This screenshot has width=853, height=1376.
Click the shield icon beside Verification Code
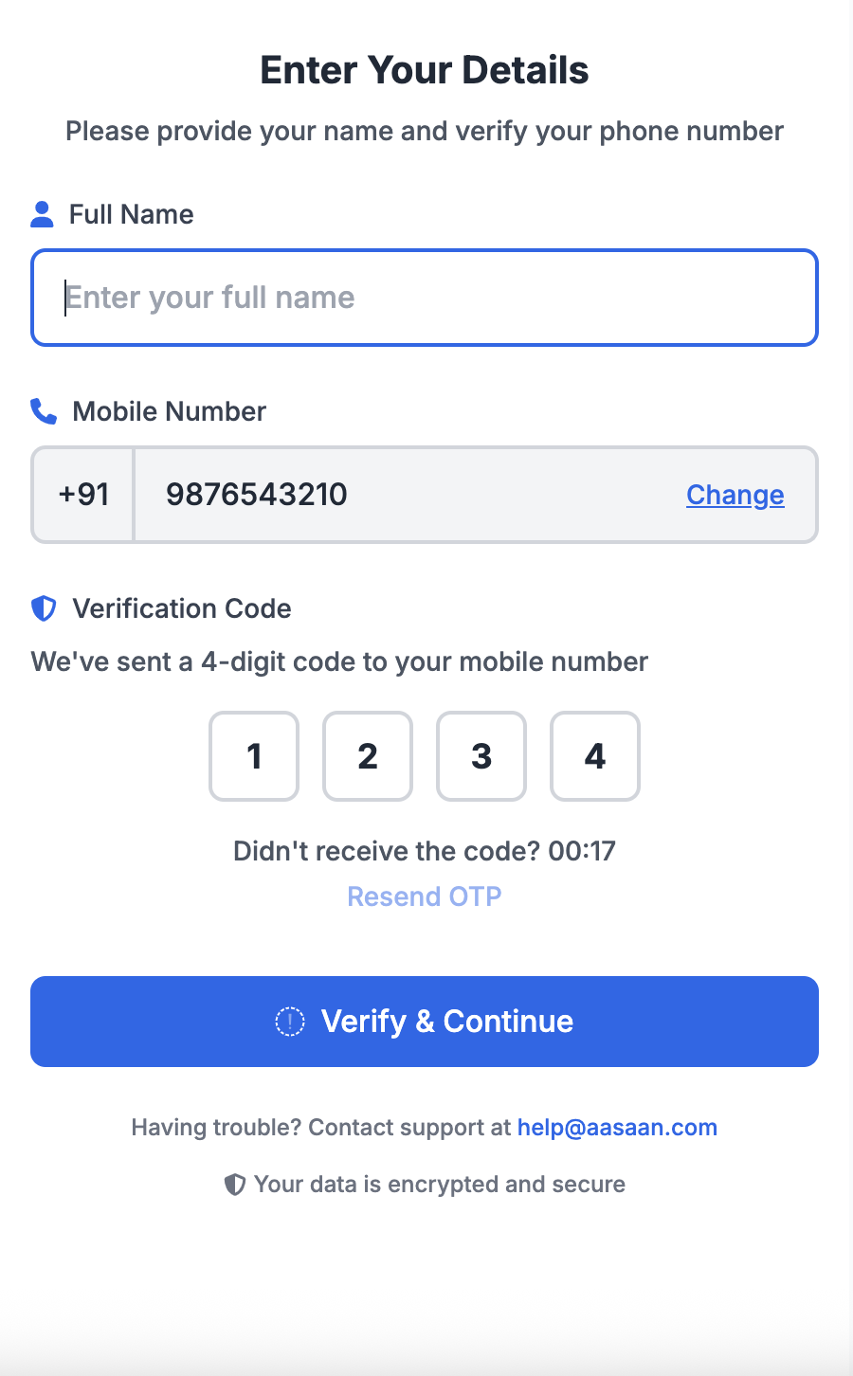coord(44,608)
